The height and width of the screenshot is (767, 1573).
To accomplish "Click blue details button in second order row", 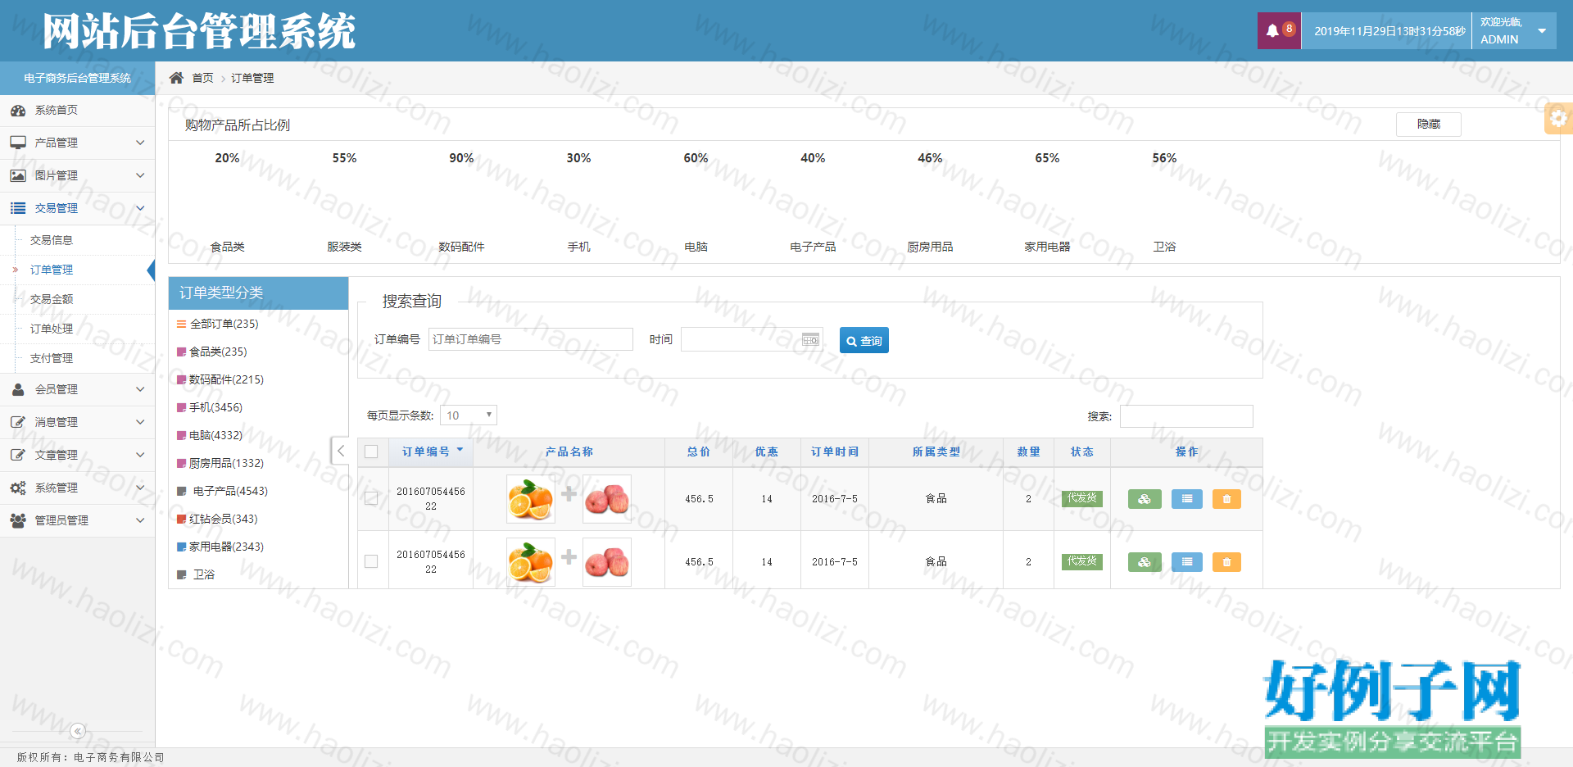I will (x=1187, y=562).
